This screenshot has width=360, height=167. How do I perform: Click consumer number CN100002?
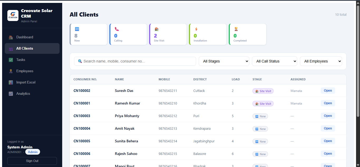82,91
